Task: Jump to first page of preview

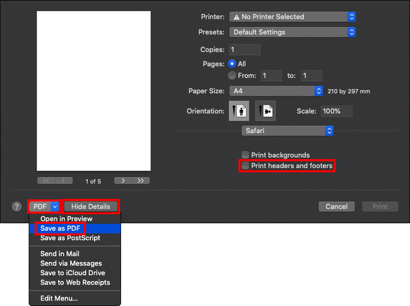Action: pos(46,181)
